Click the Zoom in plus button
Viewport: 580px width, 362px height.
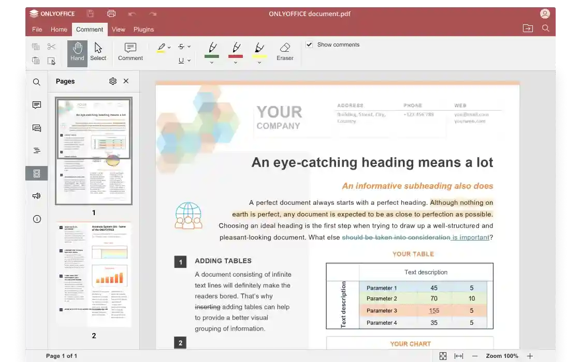pyautogui.click(x=530, y=356)
